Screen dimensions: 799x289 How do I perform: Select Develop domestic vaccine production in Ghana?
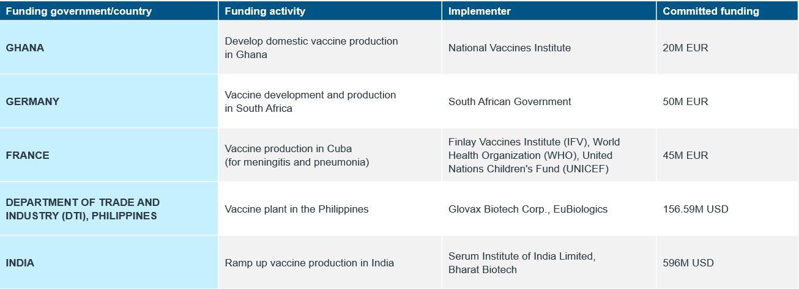pos(330,48)
